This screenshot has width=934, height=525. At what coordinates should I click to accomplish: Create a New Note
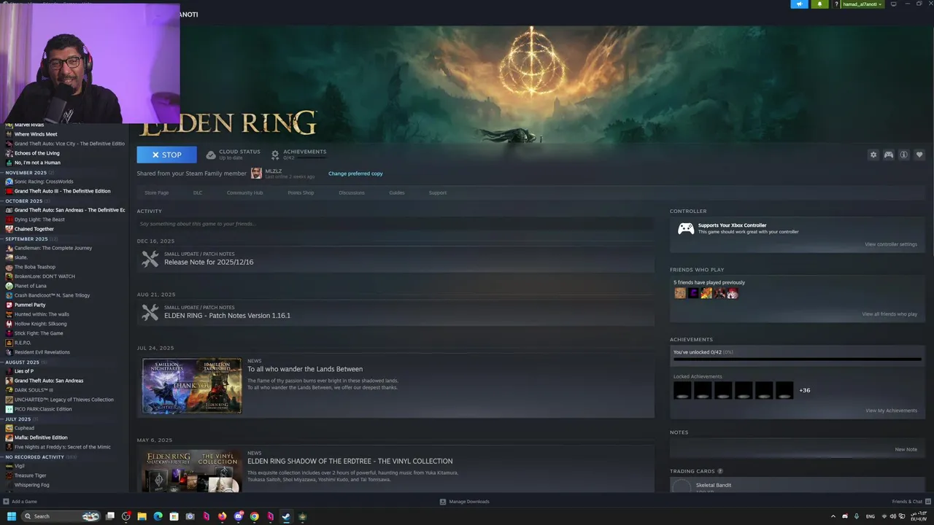906,449
